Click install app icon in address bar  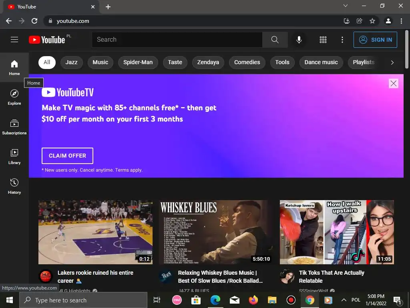tap(347, 21)
